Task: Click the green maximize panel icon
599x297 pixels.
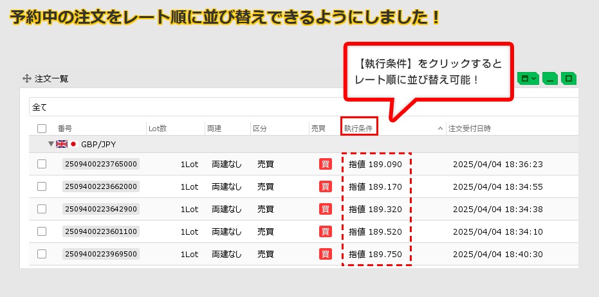Action: pos(568,78)
